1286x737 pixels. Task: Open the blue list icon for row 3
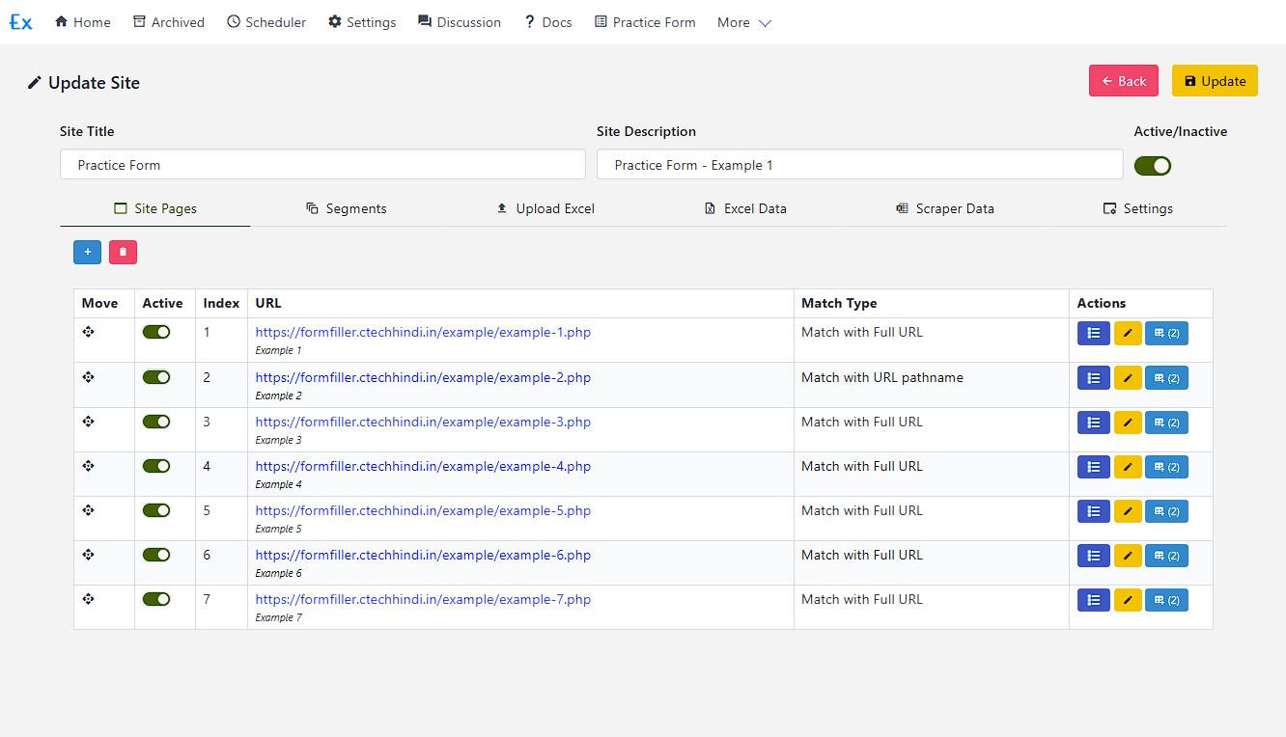coord(1093,423)
